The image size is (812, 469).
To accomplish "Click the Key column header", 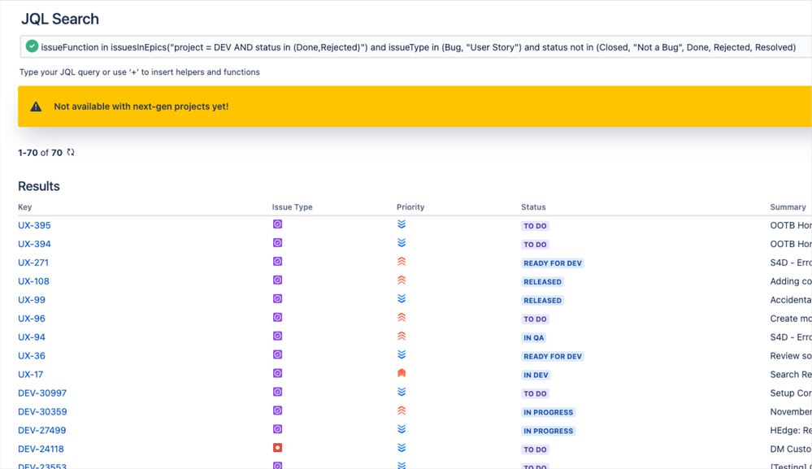I will point(25,207).
